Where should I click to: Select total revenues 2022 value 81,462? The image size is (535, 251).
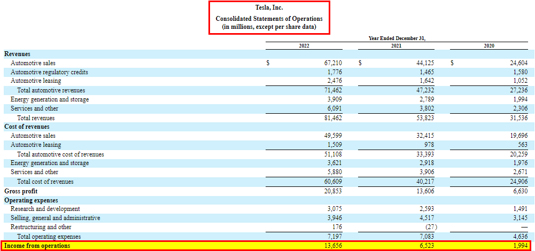coord(332,118)
